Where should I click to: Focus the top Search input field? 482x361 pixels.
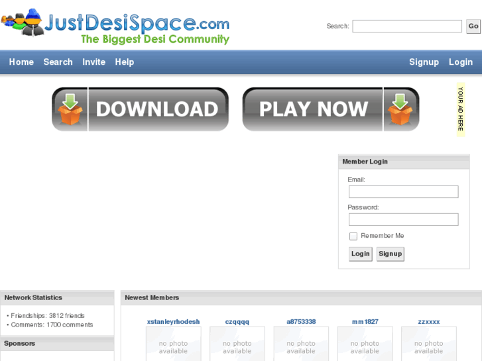click(x=407, y=26)
